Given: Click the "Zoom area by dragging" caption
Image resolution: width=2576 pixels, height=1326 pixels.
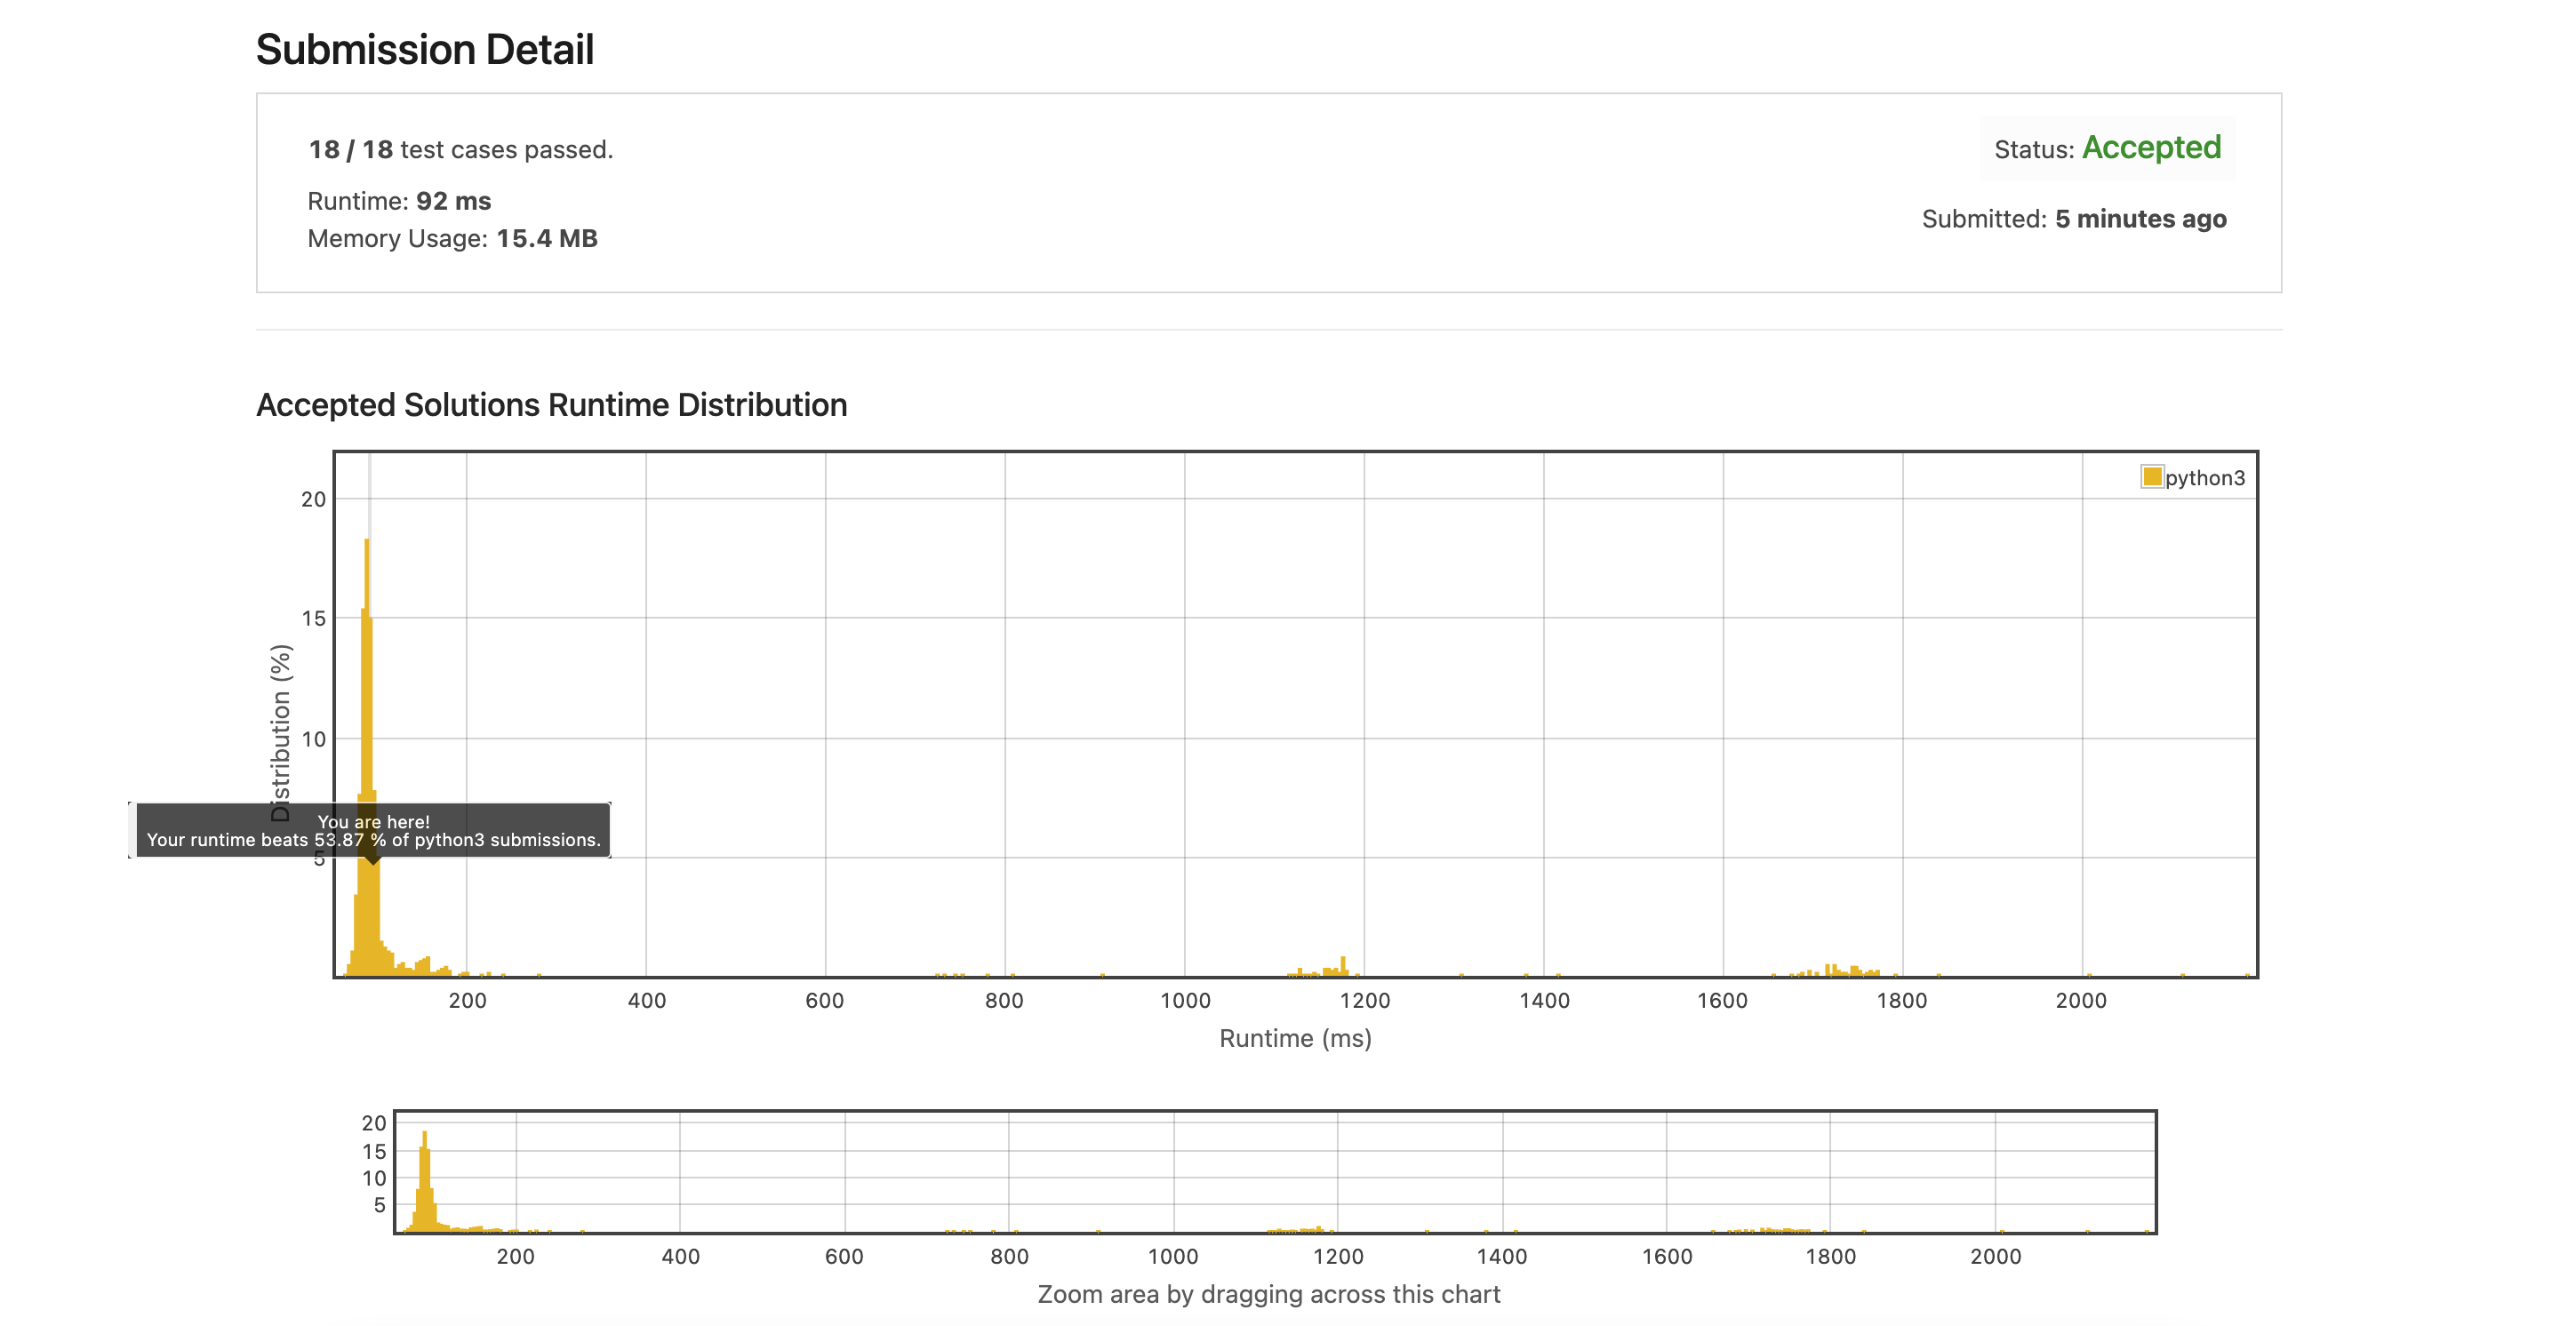Looking at the screenshot, I should pyautogui.click(x=1268, y=1294).
